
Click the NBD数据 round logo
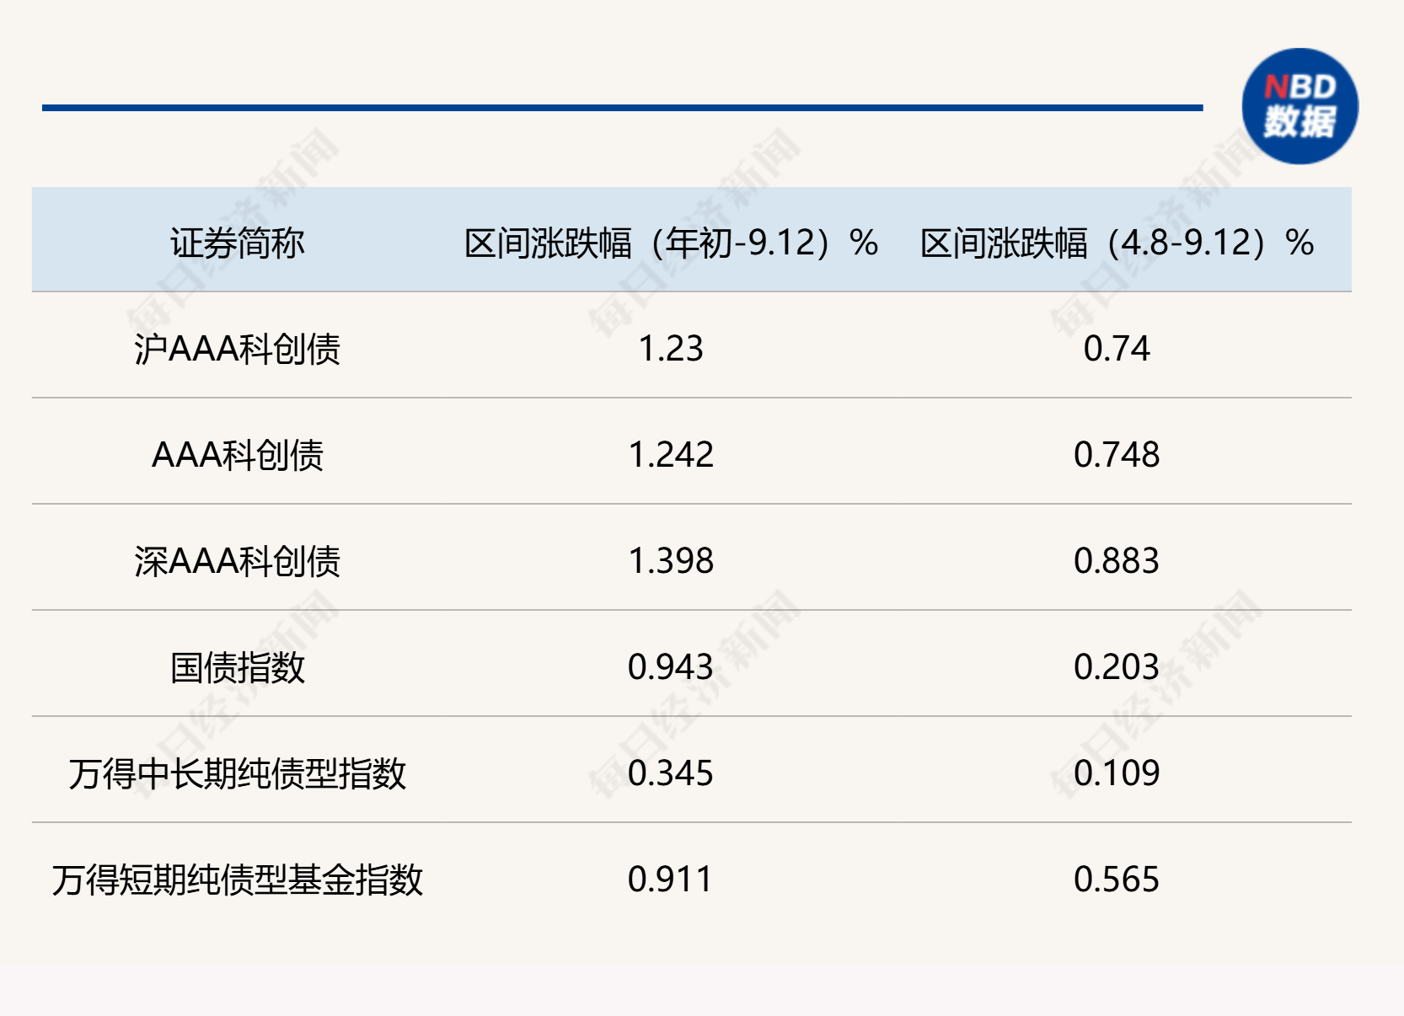pos(1300,106)
